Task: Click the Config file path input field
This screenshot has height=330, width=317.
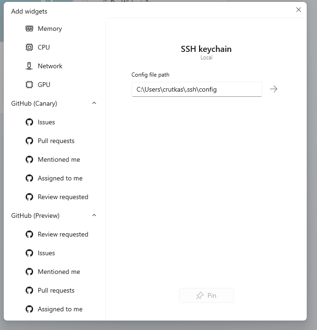Action: pyautogui.click(x=197, y=89)
